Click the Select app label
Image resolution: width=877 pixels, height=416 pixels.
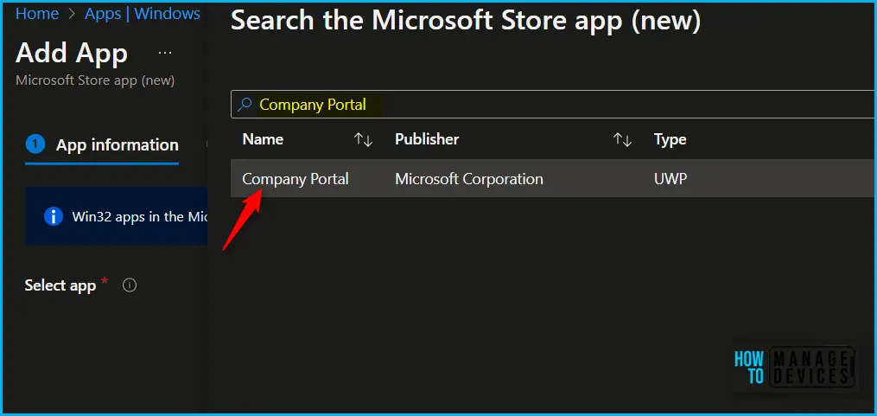point(60,285)
